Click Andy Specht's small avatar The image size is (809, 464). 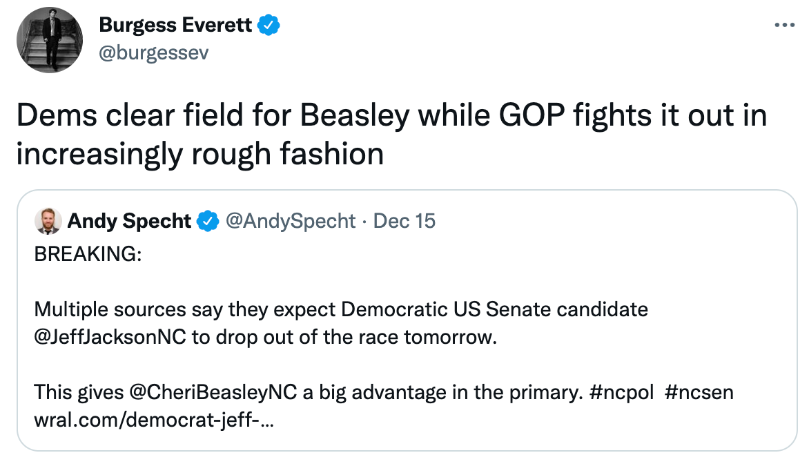click(x=48, y=222)
